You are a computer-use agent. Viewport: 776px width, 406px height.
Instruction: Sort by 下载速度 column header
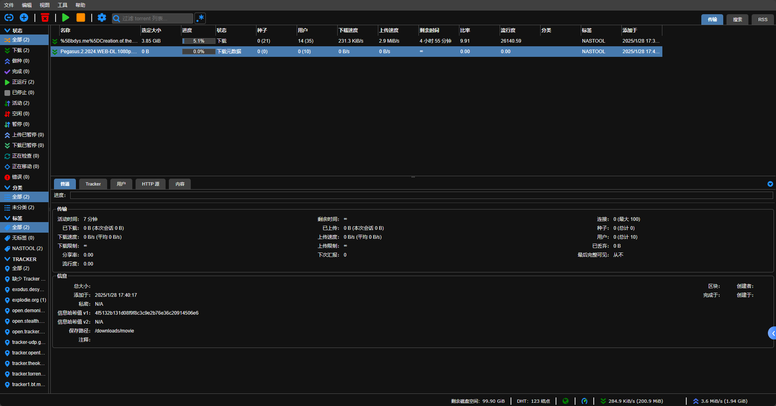click(x=358, y=30)
